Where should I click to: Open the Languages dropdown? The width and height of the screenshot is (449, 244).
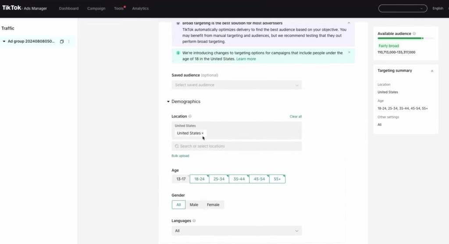236,231
